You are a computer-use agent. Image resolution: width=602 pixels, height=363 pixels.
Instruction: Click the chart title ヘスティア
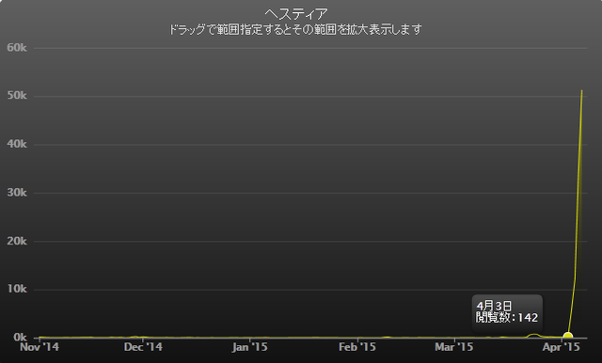(296, 14)
